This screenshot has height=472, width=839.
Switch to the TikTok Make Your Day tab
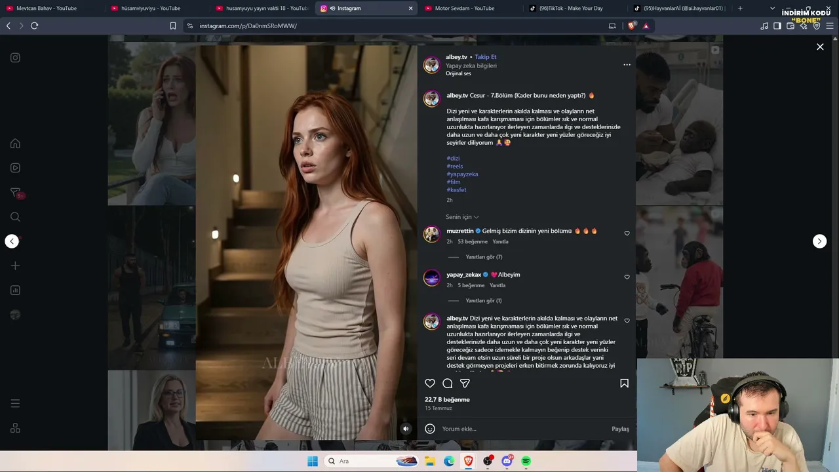click(576, 9)
